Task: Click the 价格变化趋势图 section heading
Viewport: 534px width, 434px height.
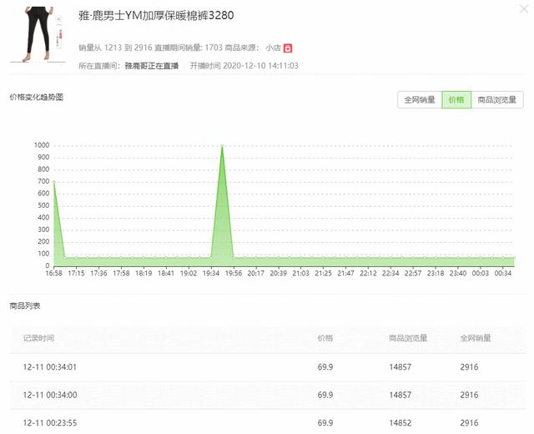Action: pos(37,98)
